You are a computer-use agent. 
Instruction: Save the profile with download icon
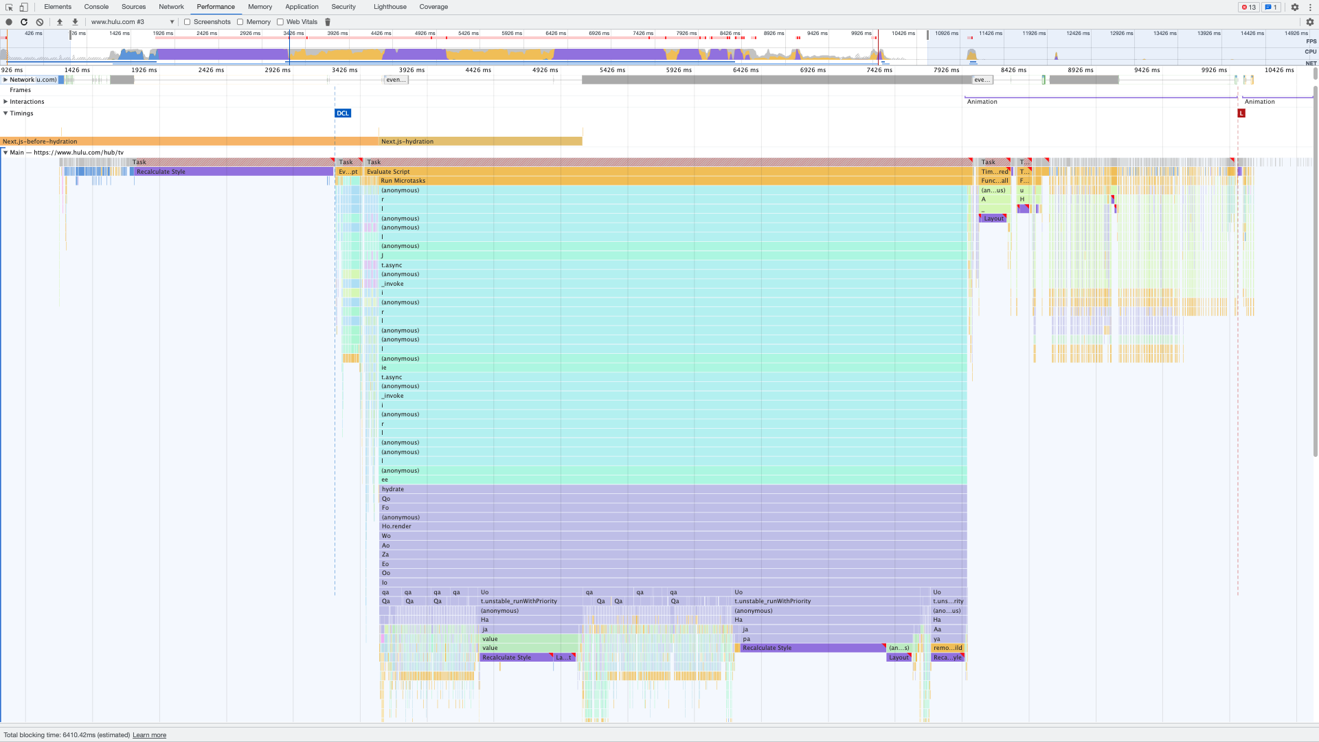point(74,21)
